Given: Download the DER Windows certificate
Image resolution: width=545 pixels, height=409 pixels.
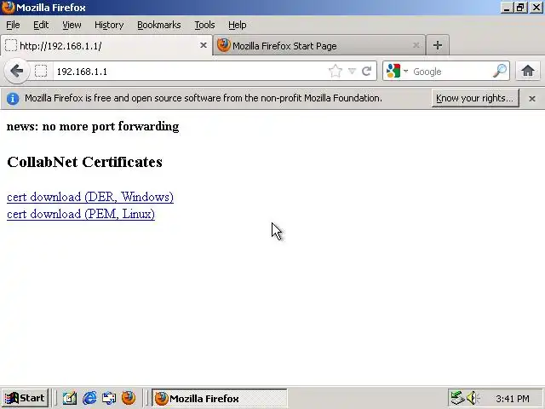Looking at the screenshot, I should (90, 197).
